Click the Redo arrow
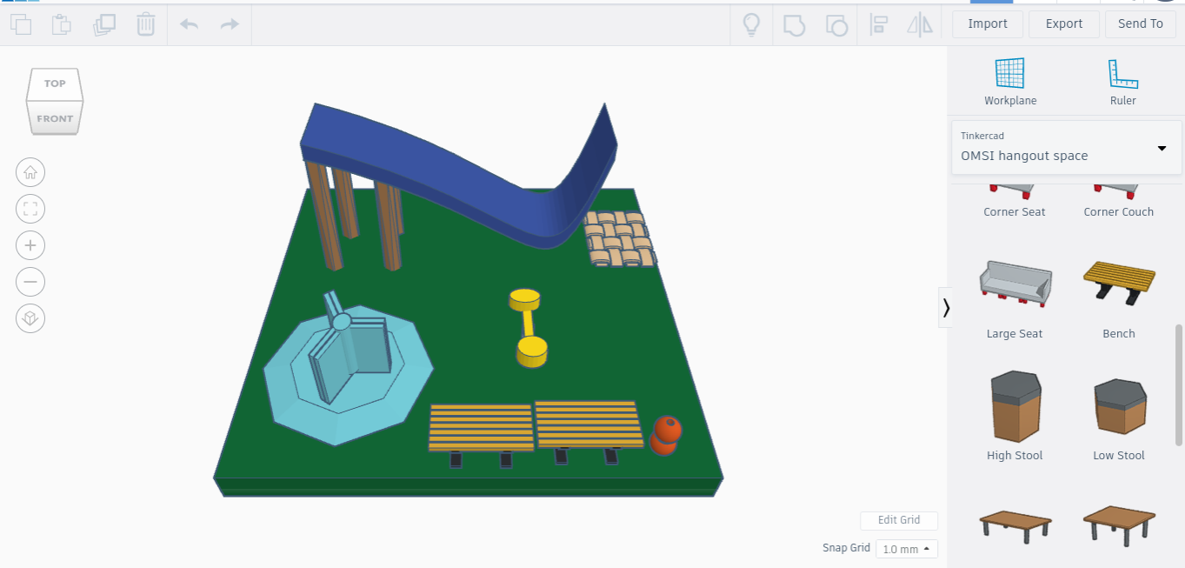The width and height of the screenshot is (1185, 568). pyautogui.click(x=230, y=24)
